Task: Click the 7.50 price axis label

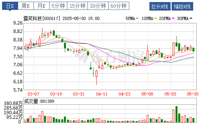Action: 18,57
